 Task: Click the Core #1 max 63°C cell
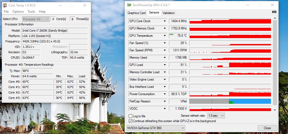70,87
